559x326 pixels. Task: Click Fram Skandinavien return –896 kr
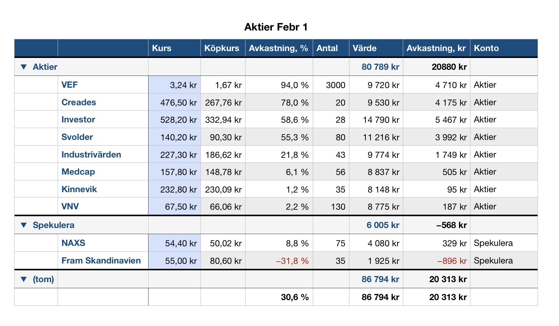click(x=436, y=260)
